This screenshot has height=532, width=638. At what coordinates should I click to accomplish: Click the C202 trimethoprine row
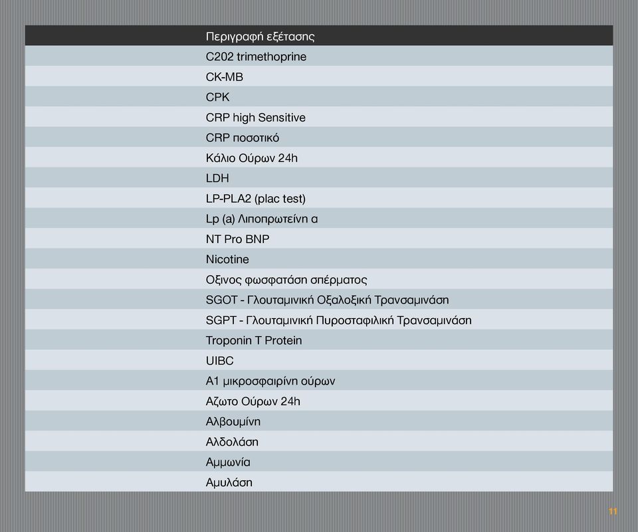pos(319,56)
